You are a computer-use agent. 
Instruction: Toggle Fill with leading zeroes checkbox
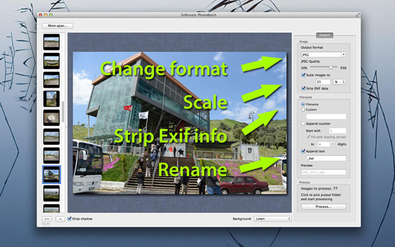[x=308, y=137]
